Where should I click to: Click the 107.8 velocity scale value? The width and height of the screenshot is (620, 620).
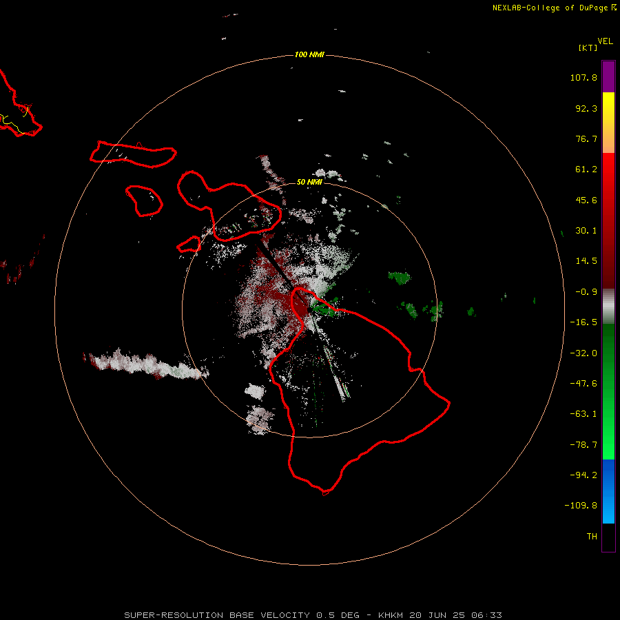[583, 77]
